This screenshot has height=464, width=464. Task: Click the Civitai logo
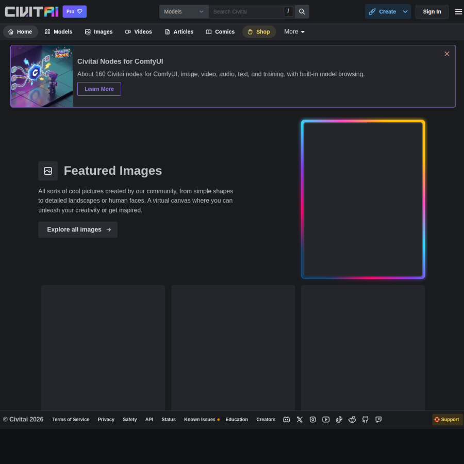pos(31,11)
